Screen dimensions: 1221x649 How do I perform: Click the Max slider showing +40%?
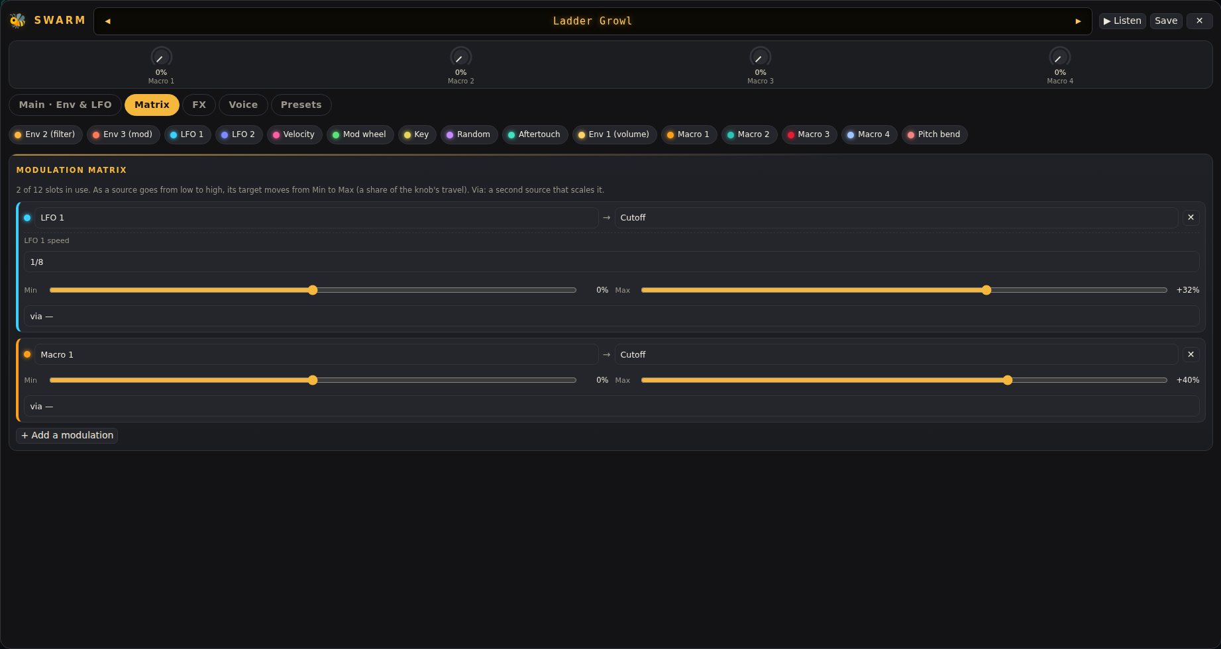point(904,380)
